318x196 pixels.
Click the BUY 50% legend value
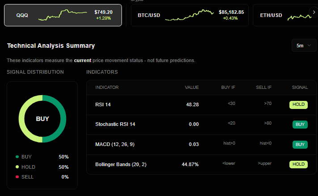(64, 157)
